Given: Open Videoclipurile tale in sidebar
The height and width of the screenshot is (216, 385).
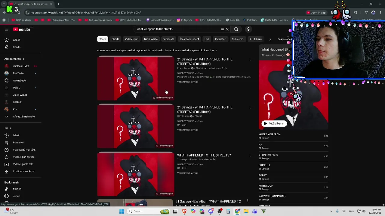Looking at the screenshot, I should 23,164.
